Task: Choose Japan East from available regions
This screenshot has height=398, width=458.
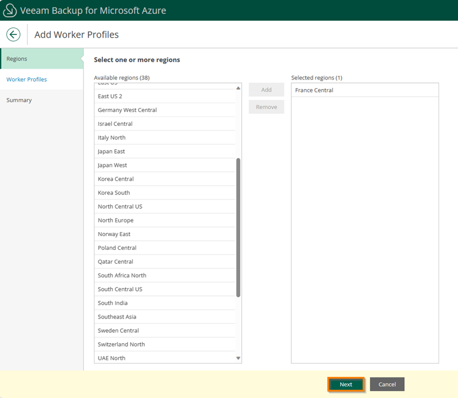Action: coord(112,152)
